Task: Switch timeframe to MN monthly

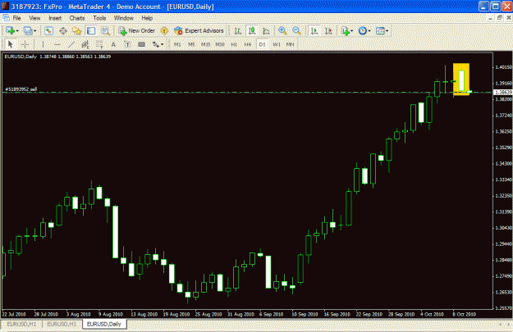Action: [x=291, y=44]
